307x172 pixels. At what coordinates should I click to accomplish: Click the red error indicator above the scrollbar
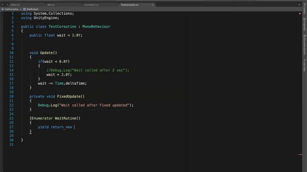pyautogui.click(x=300, y=13)
